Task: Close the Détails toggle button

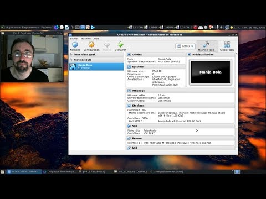Action: point(192,46)
